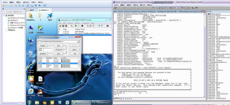Click the WinDbg hand break icon
This screenshot has width=230, height=105.
[153, 8]
